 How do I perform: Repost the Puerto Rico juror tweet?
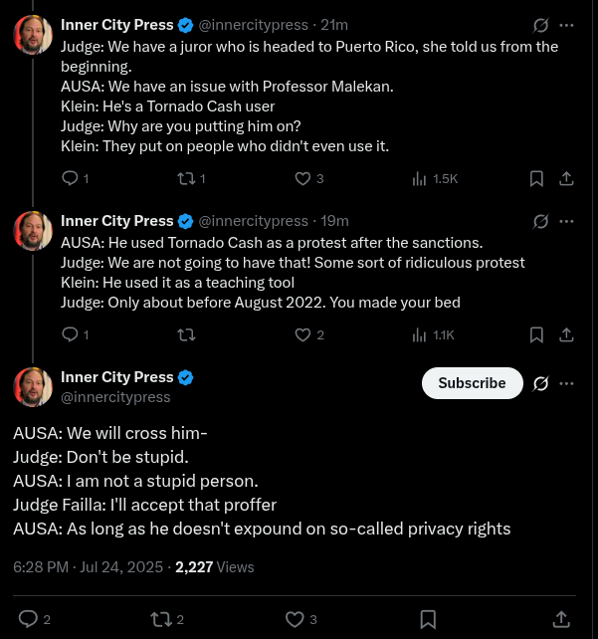184,178
